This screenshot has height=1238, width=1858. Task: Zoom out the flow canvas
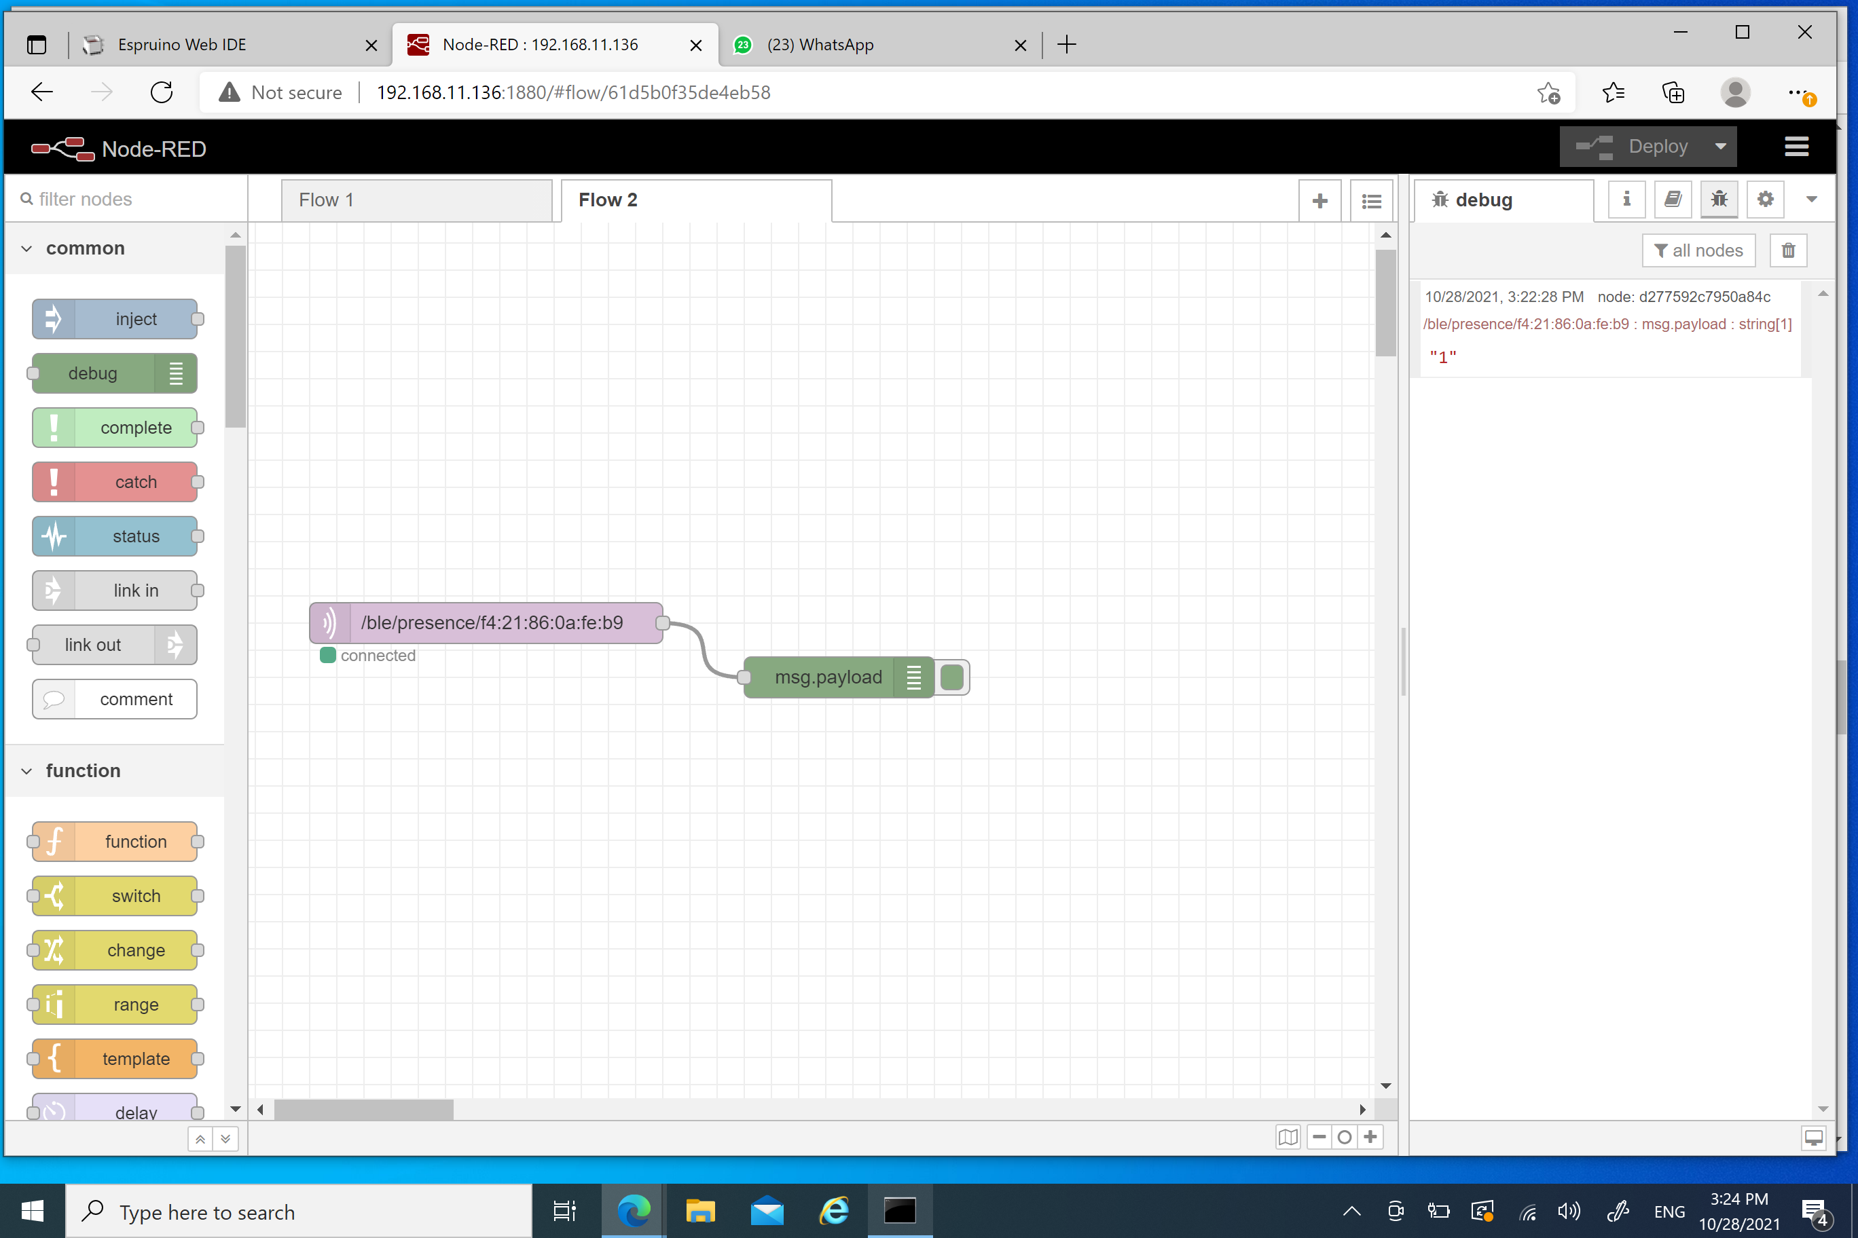tap(1319, 1137)
